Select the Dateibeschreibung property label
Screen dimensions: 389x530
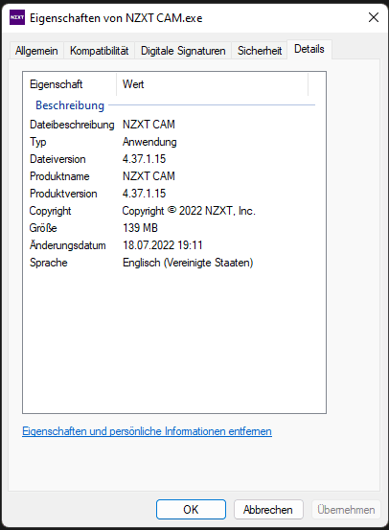(x=72, y=125)
